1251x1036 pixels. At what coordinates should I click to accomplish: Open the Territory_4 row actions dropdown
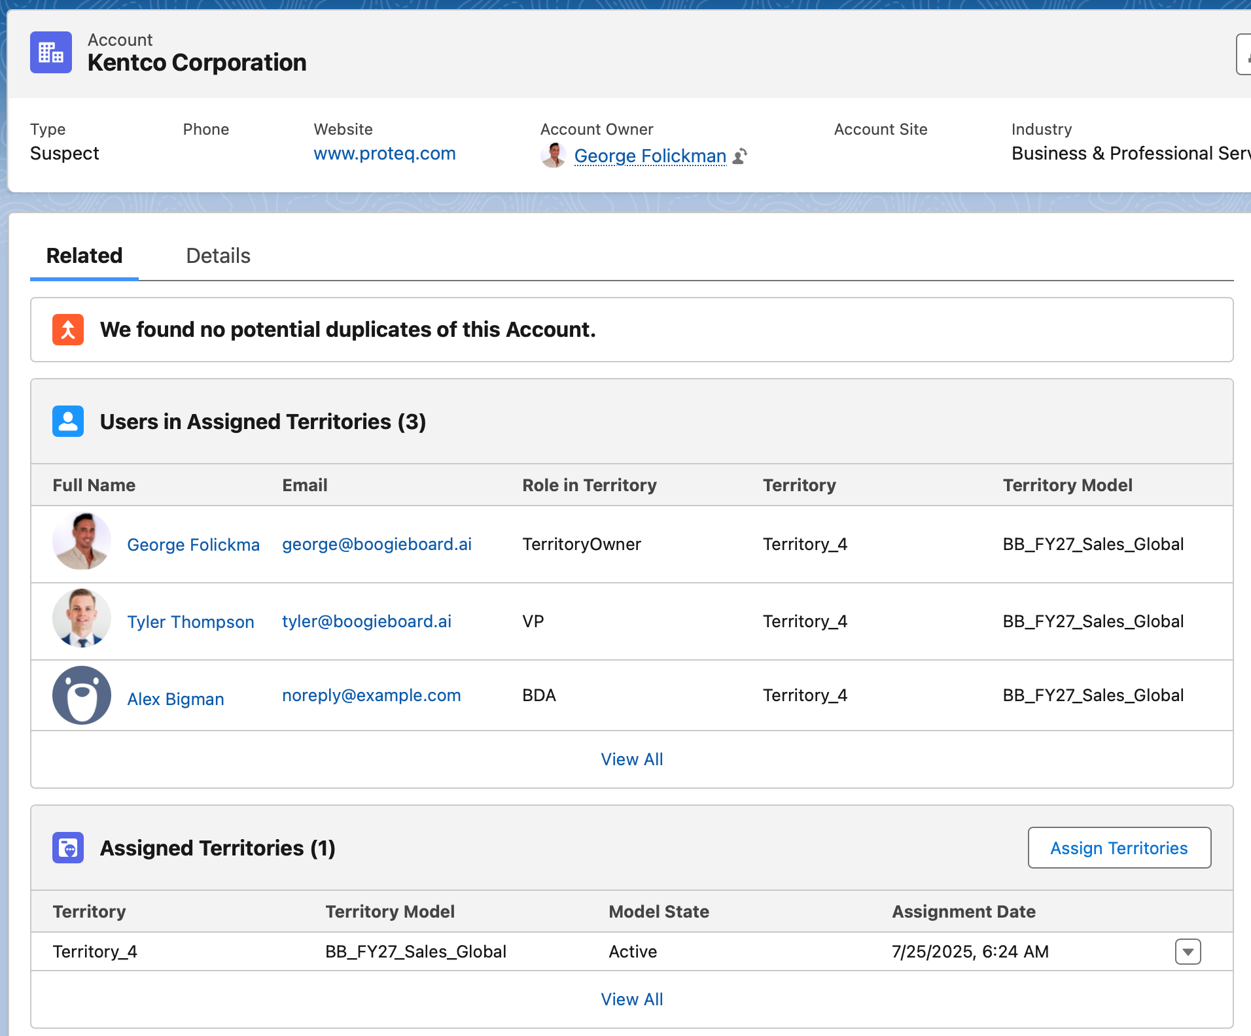coord(1188,952)
